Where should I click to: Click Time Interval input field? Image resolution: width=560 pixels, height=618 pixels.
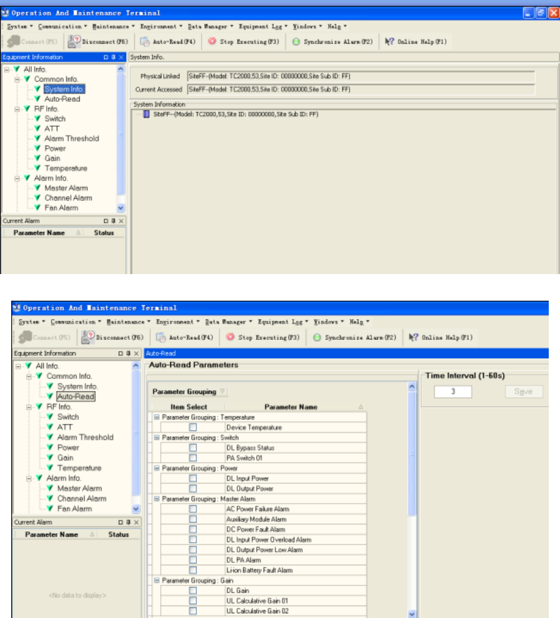tap(453, 391)
